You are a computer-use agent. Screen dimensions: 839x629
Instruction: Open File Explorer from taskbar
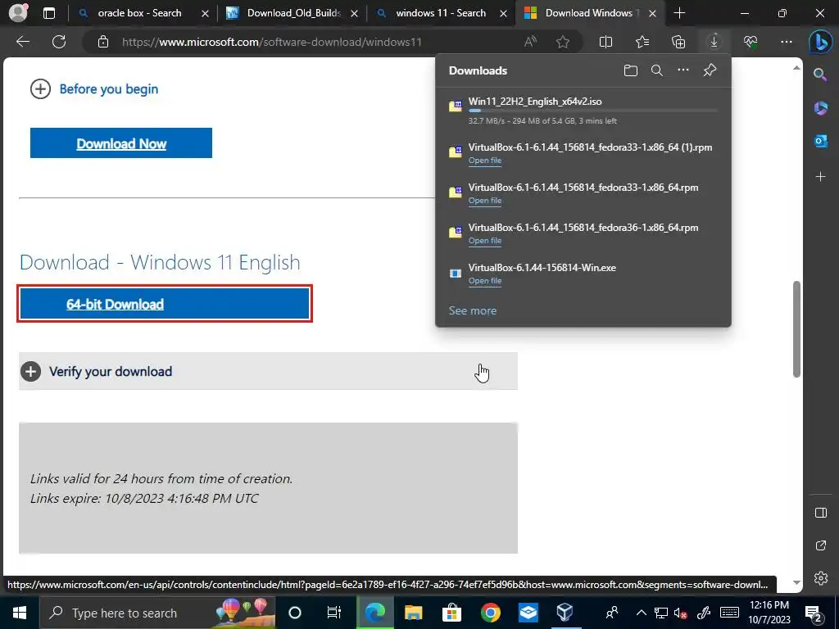413,613
